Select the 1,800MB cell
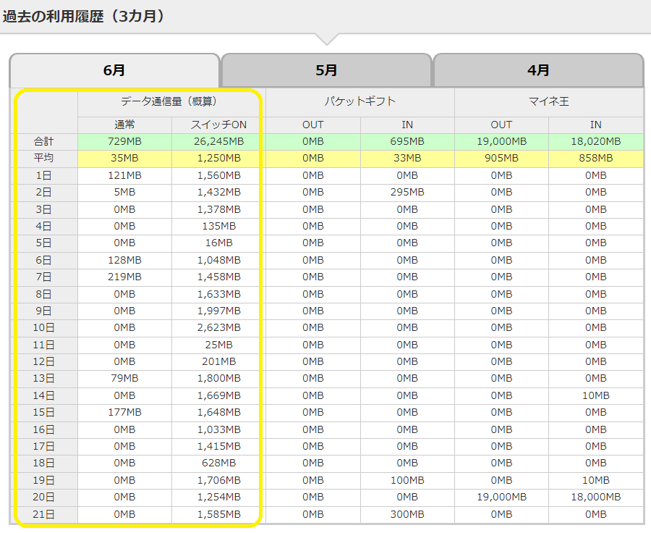This screenshot has width=651, height=533. tap(218, 378)
